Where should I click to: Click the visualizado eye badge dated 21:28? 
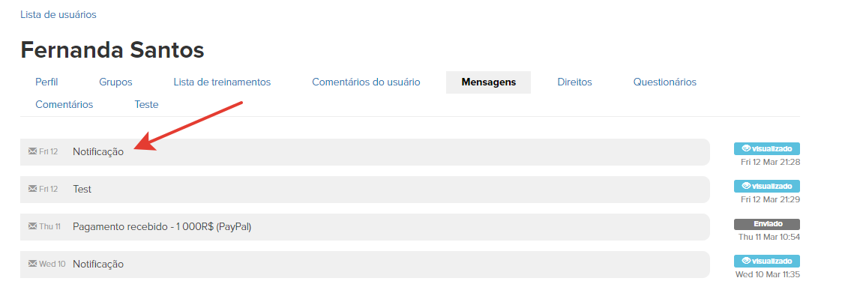click(x=766, y=148)
